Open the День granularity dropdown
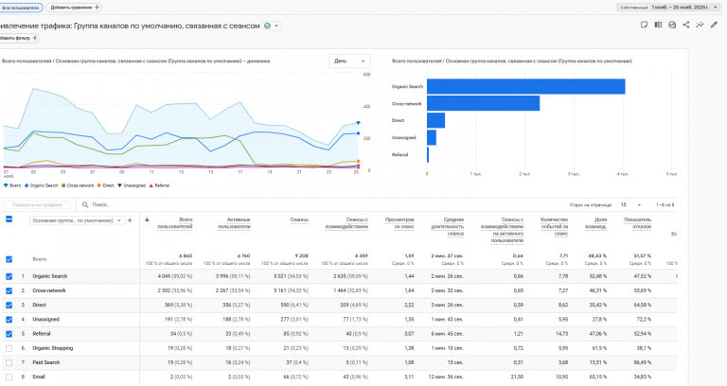This screenshot has height=386, width=727. coord(349,61)
